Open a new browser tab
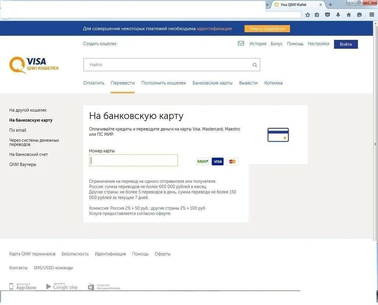Screen dimensions: 378x305 tap(330, 4)
